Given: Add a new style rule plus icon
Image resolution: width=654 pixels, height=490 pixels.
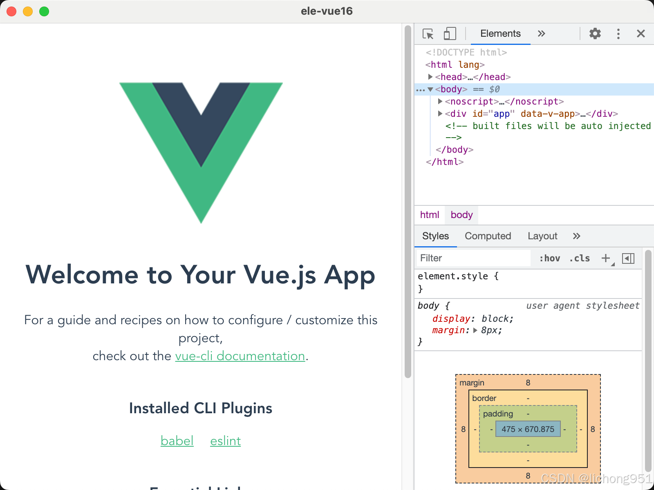Looking at the screenshot, I should [x=606, y=258].
